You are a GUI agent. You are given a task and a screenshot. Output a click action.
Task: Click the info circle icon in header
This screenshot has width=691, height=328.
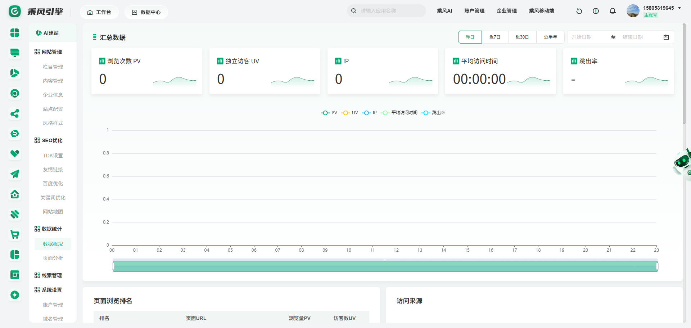(x=596, y=11)
